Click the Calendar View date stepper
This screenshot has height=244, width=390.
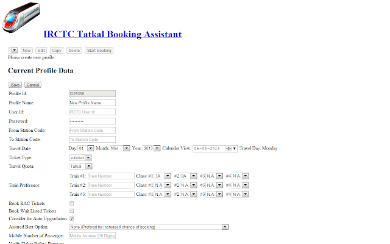[x=229, y=149]
